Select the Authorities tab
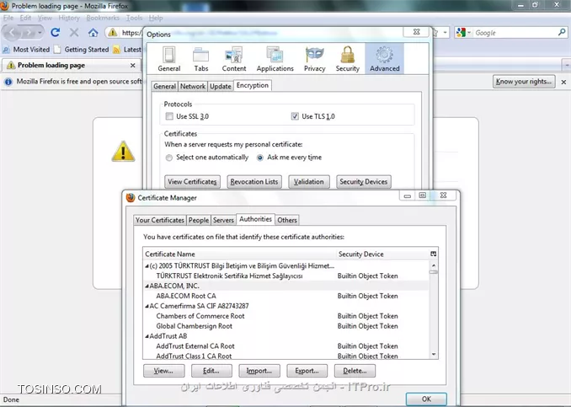Viewport: 571px width, 407px height. (x=255, y=219)
